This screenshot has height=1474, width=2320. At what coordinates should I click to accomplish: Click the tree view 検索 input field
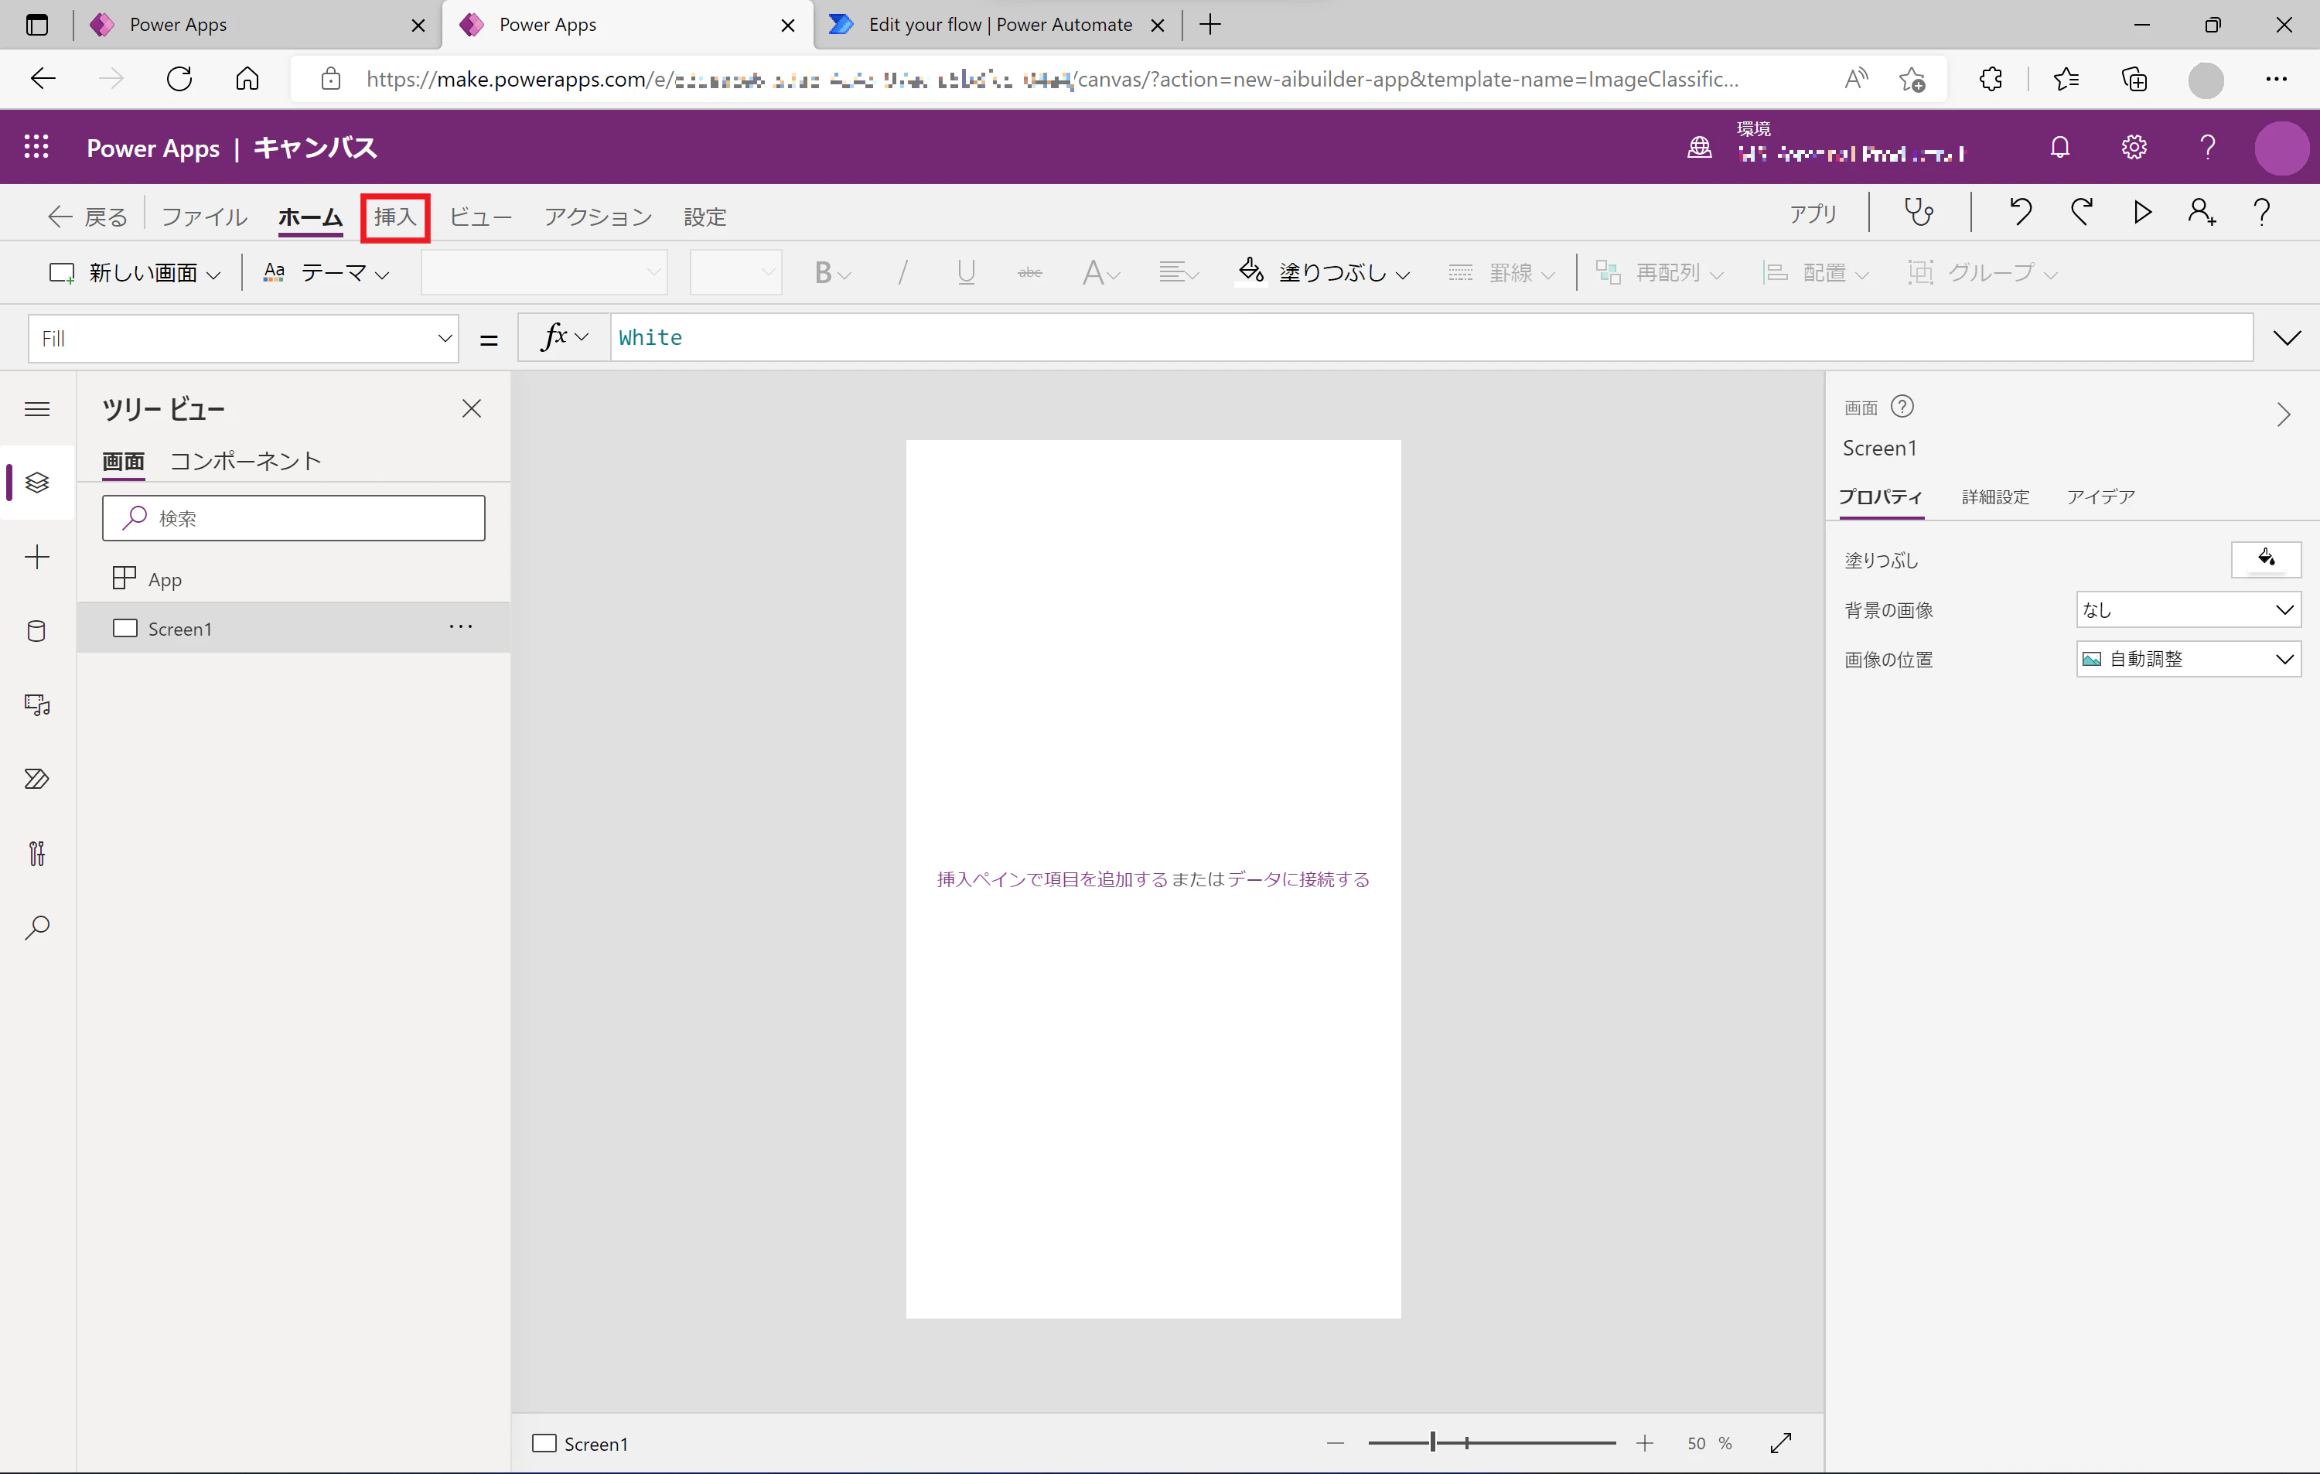(x=294, y=518)
